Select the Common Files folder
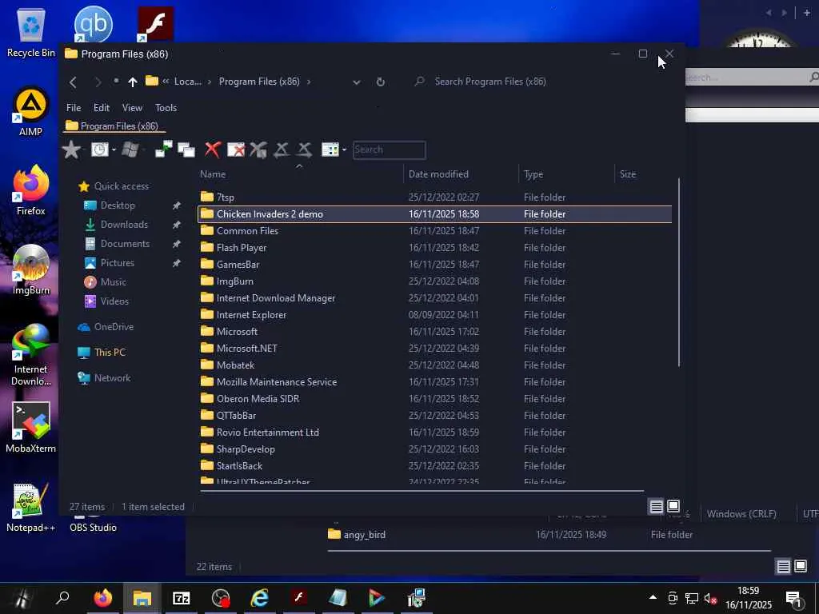Image resolution: width=819 pixels, height=614 pixels. (x=434, y=231)
